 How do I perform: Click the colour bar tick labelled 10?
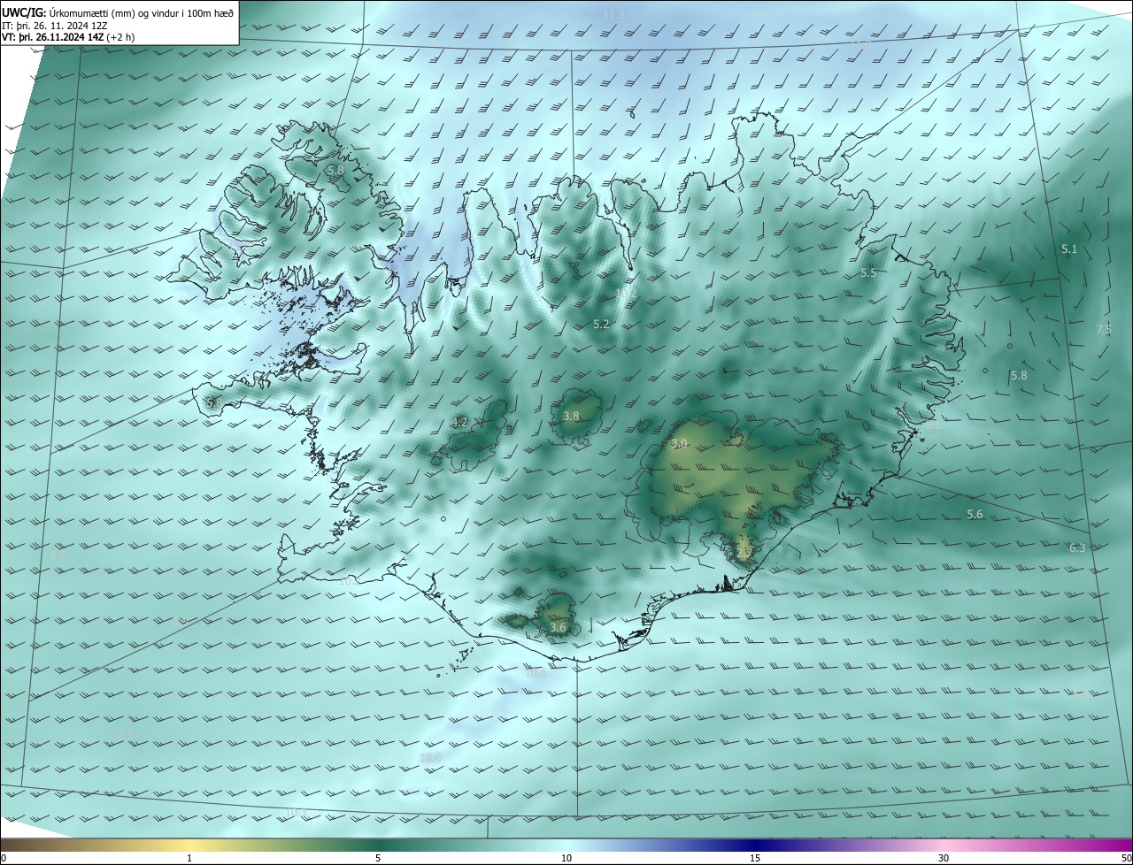566,858
